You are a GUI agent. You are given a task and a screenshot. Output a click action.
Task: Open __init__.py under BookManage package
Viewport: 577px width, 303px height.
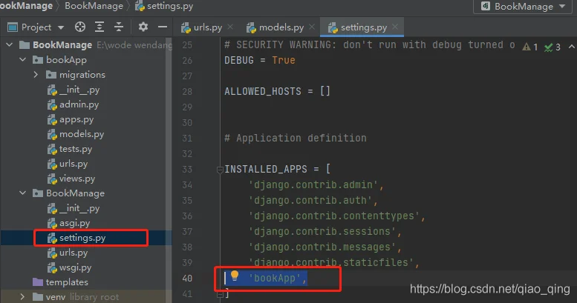click(74, 208)
